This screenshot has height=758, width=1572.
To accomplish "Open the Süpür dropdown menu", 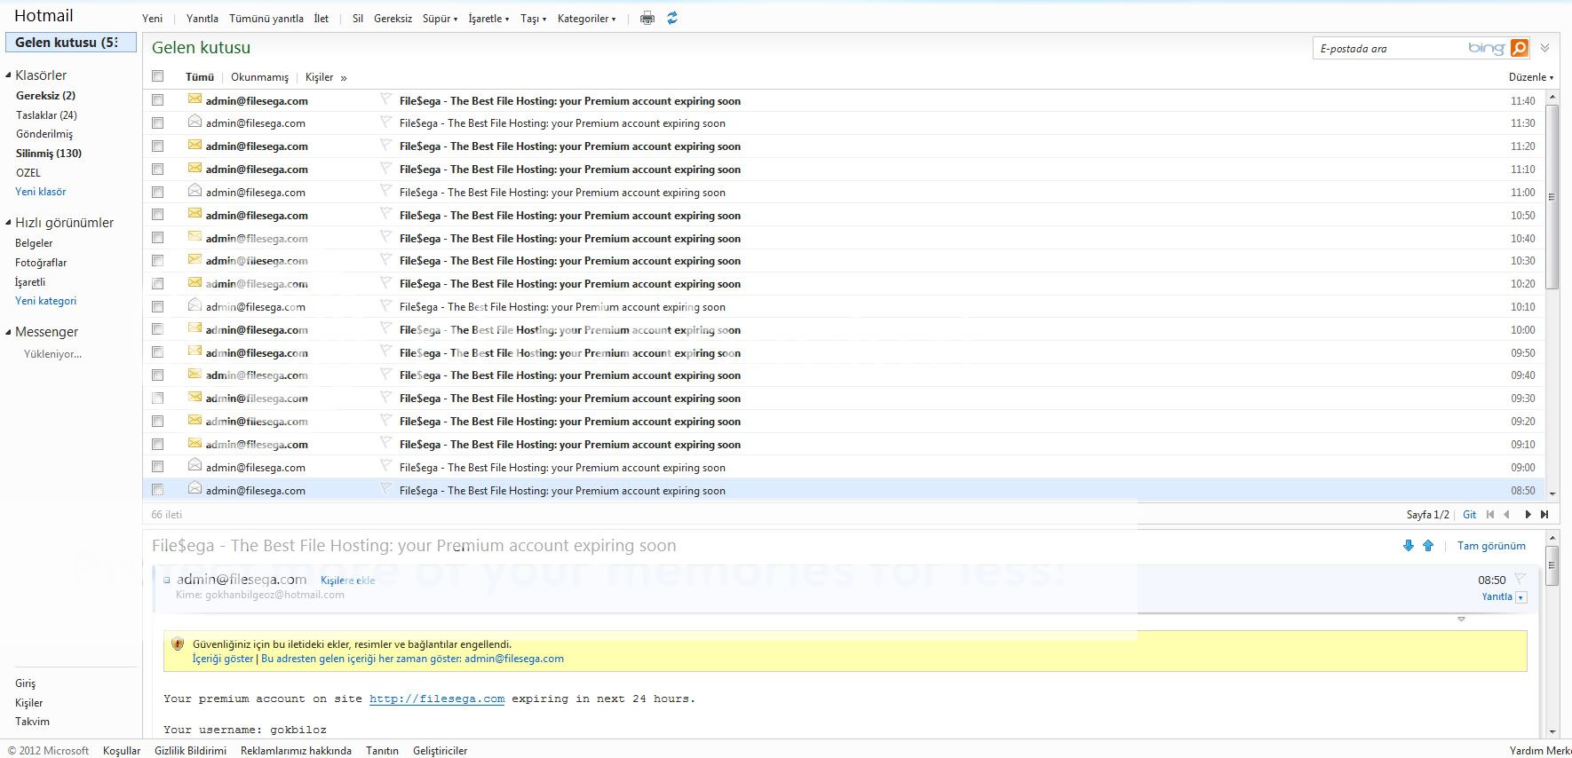I will point(440,19).
